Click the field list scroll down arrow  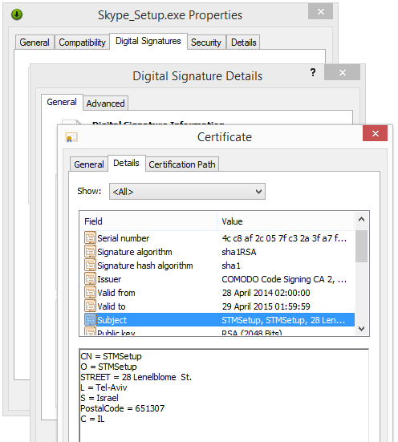[x=362, y=328]
